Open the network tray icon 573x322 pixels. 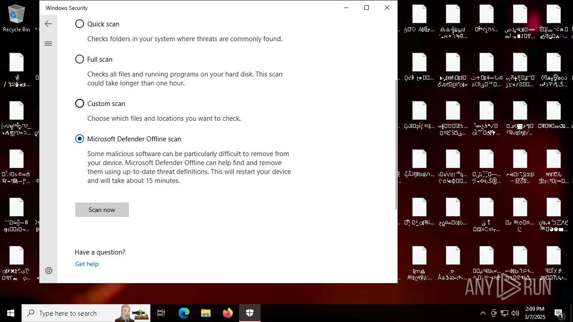pyautogui.click(x=505, y=313)
